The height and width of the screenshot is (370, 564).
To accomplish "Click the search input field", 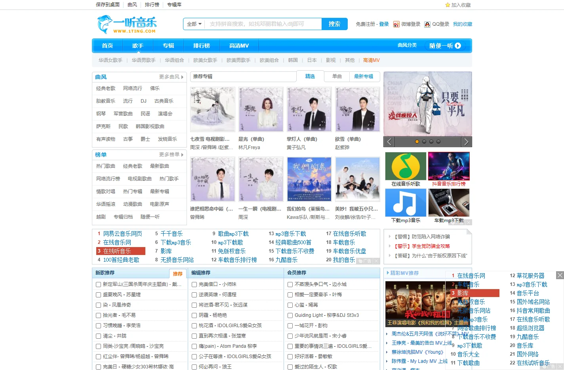I will pos(263,24).
